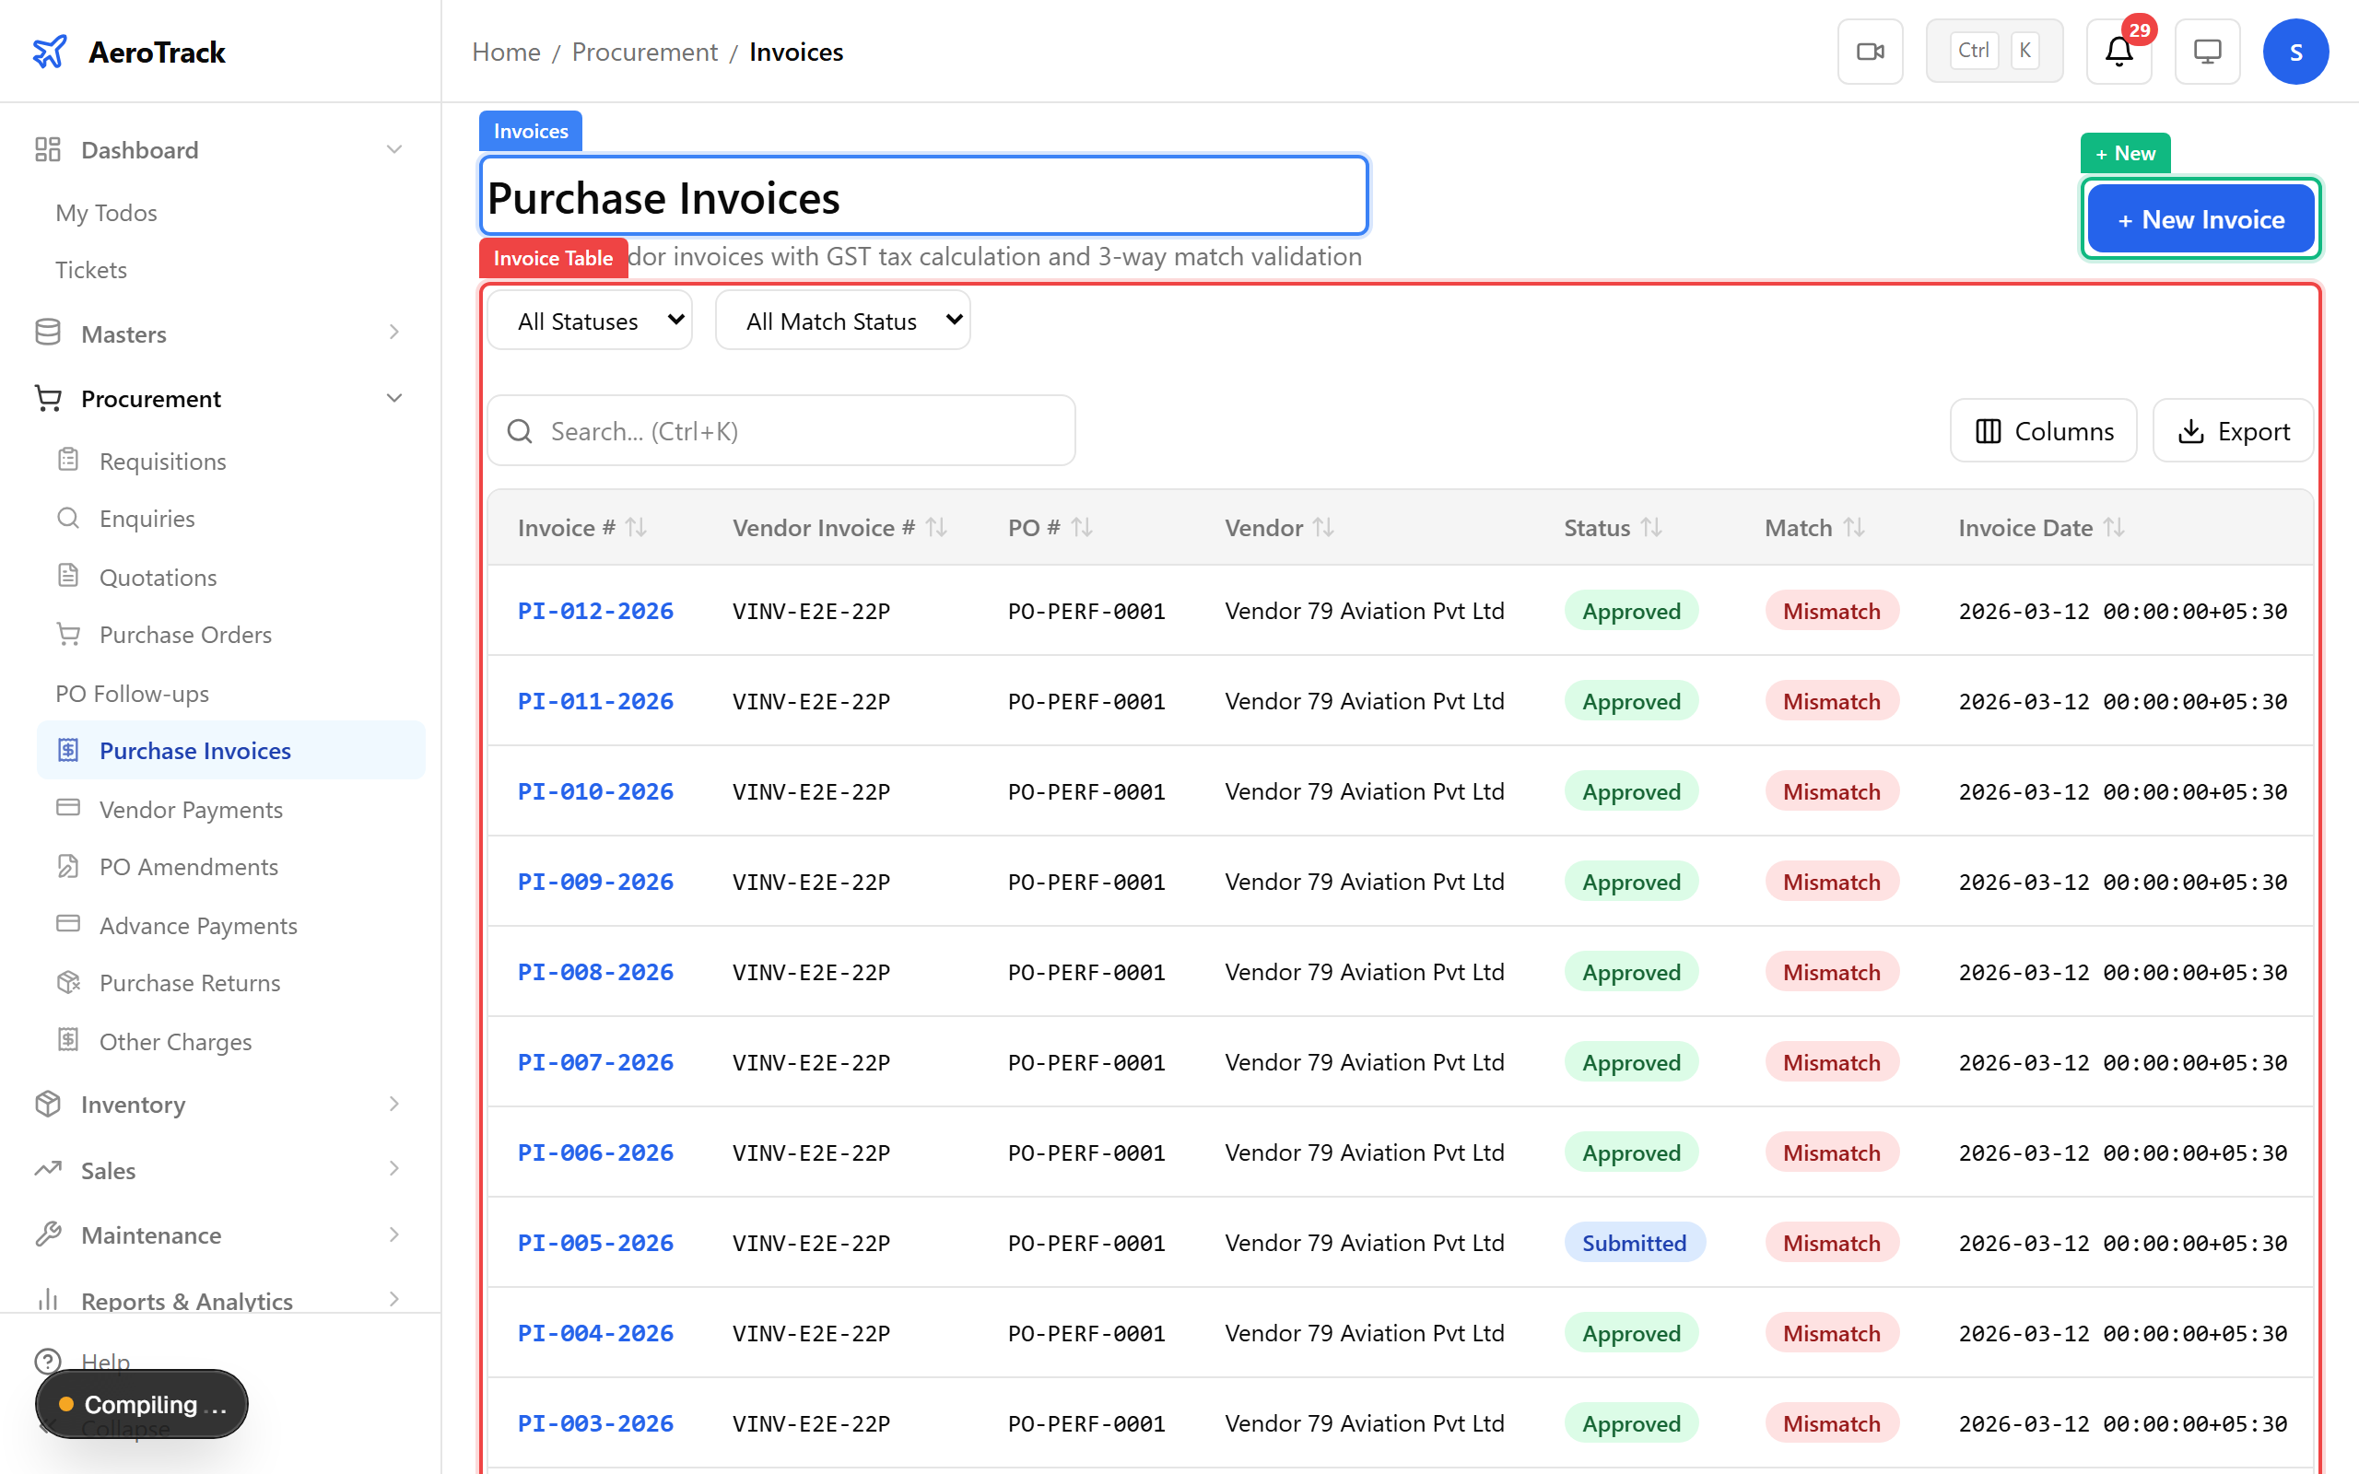2359x1474 pixels.
Task: Click inside the search field above the table
Action: coord(780,430)
